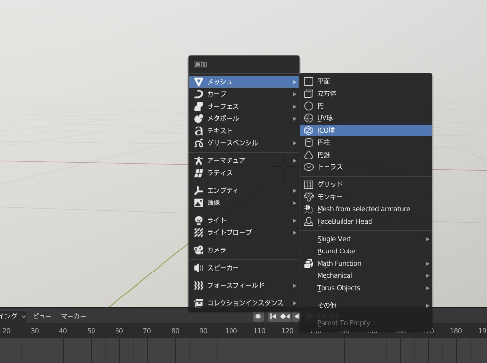The image size is (487, 363).
Task: Click the Grid icon beside グリッド
Action: click(x=309, y=184)
